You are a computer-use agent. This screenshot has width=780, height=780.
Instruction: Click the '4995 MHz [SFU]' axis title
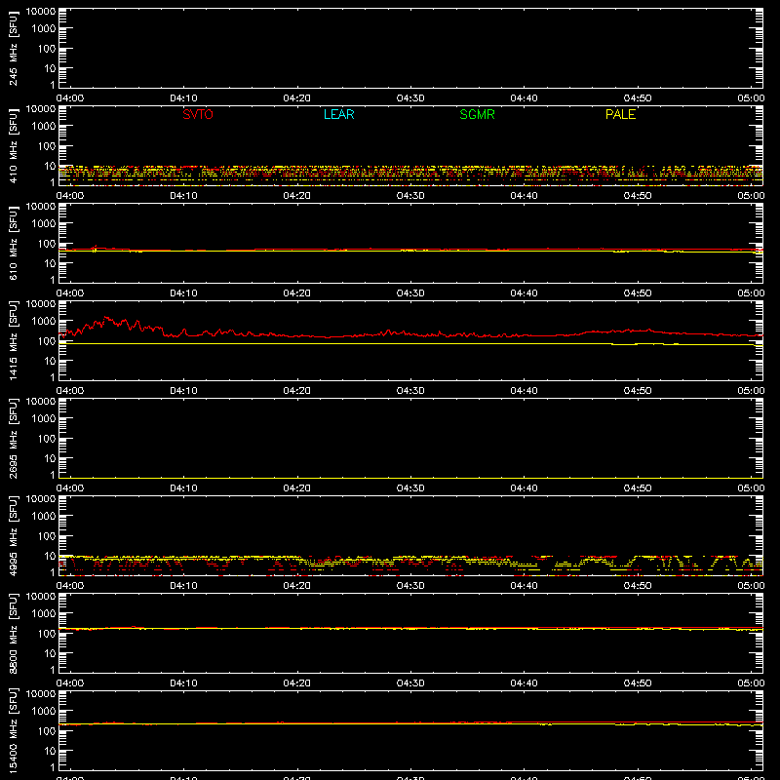point(14,536)
